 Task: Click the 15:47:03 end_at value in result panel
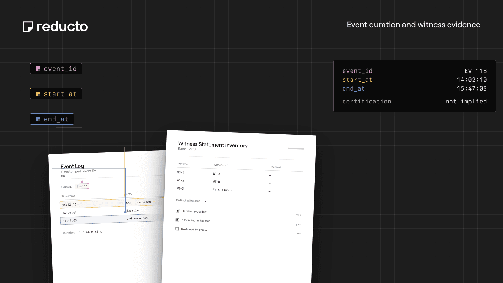472,89
